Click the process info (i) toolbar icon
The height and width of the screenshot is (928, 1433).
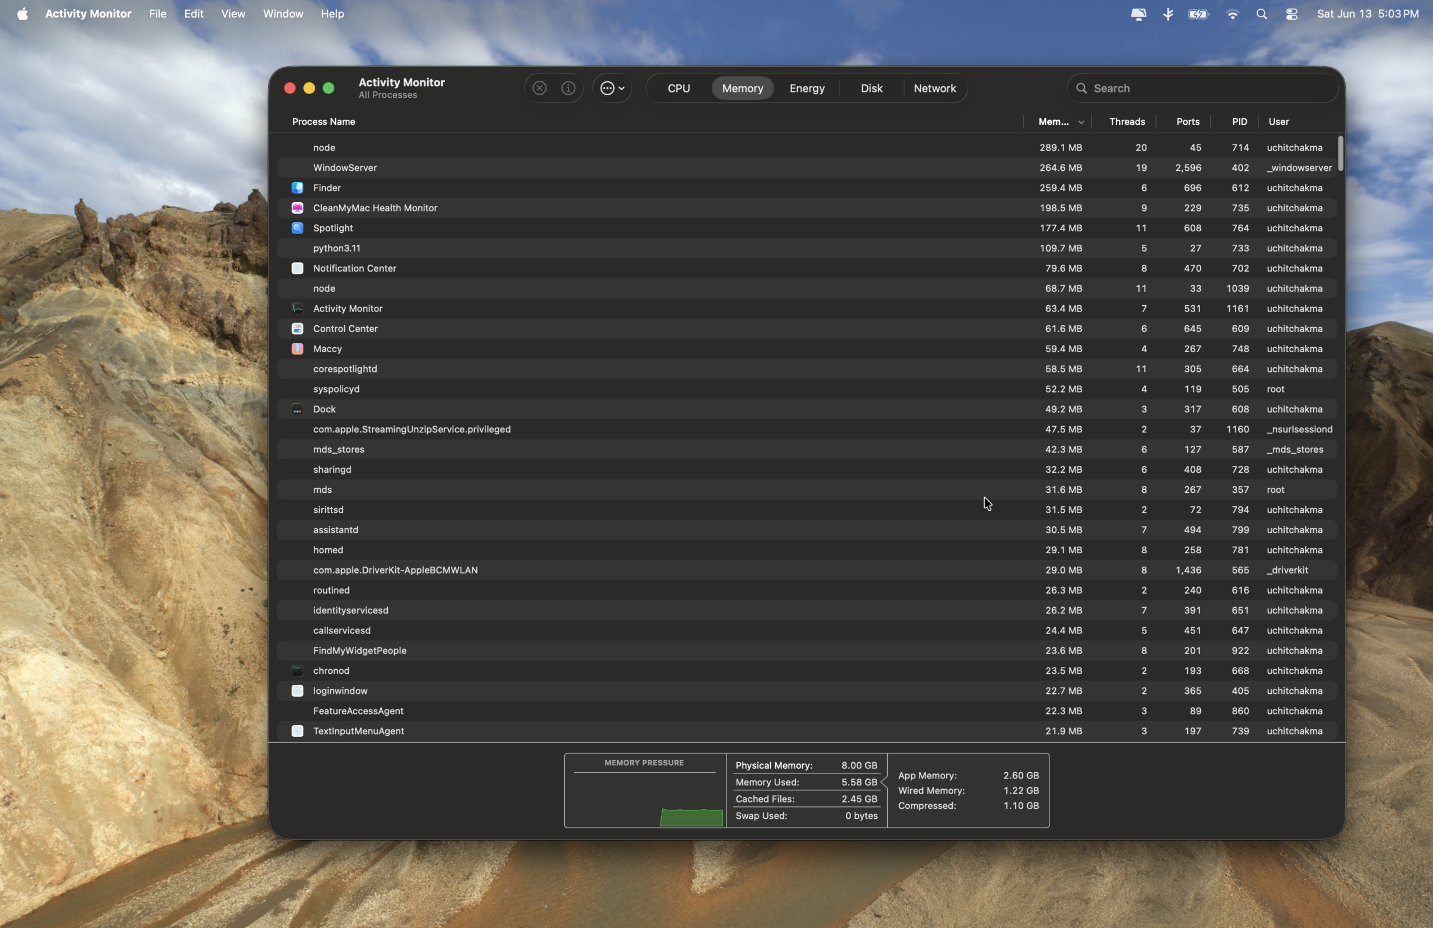pyautogui.click(x=568, y=88)
